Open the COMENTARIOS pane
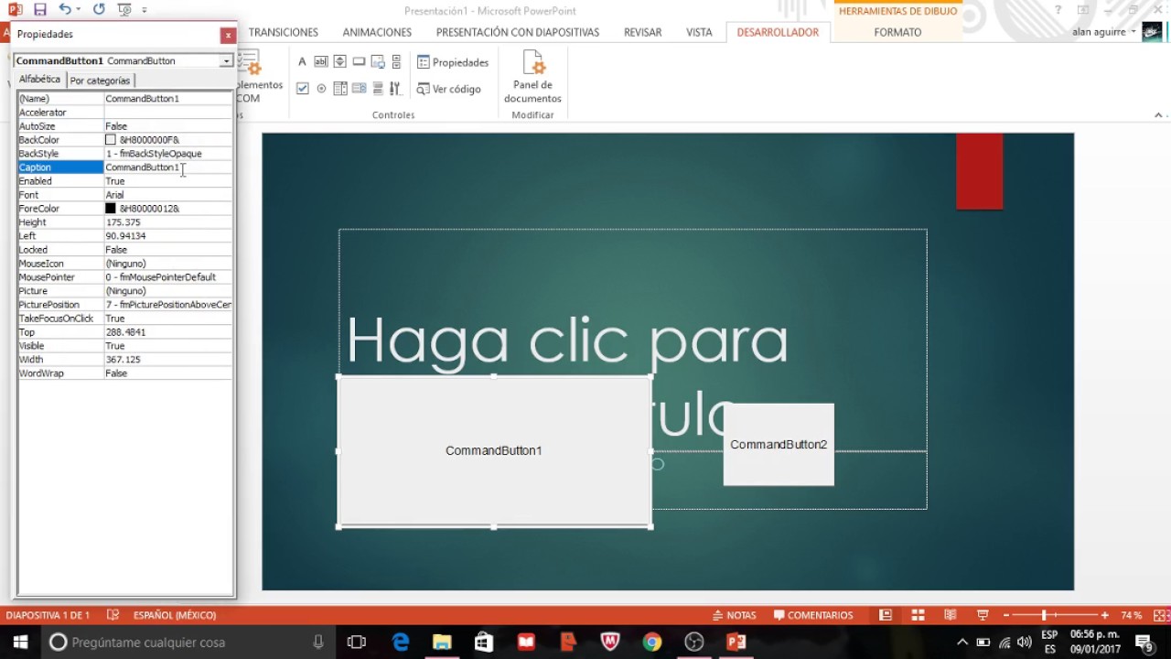The height and width of the screenshot is (659, 1171). click(x=813, y=615)
